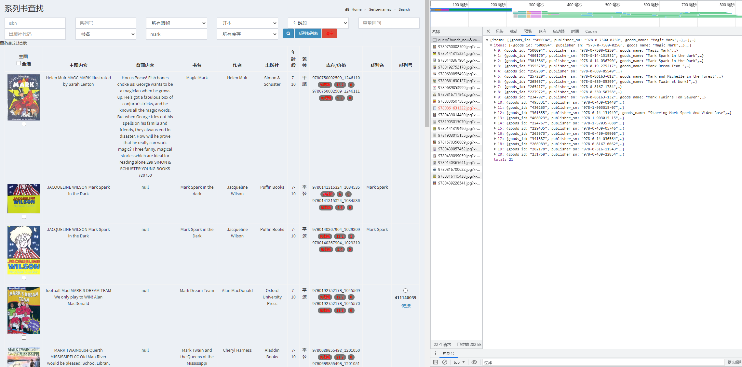Image resolution: width=742 pixels, height=367 pixels.
Task: Switch to the 预览 preview tab
Action: [x=528, y=32]
